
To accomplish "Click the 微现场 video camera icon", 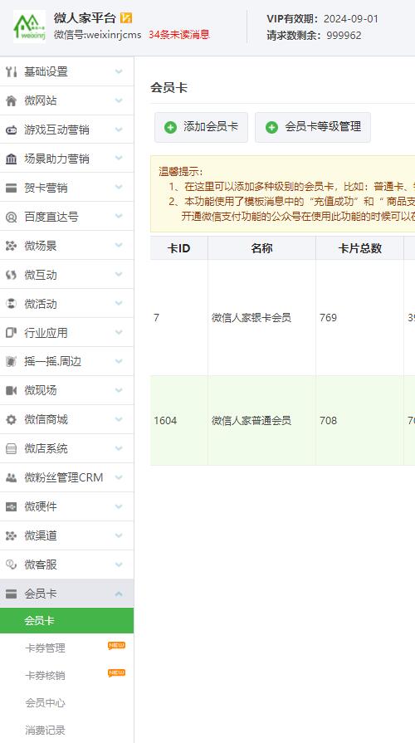I will pos(11,390).
